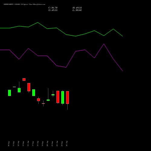Click the chart title text SHRIRAMFIN CE Option
The image size is (151, 151).
click(x=24, y=5)
